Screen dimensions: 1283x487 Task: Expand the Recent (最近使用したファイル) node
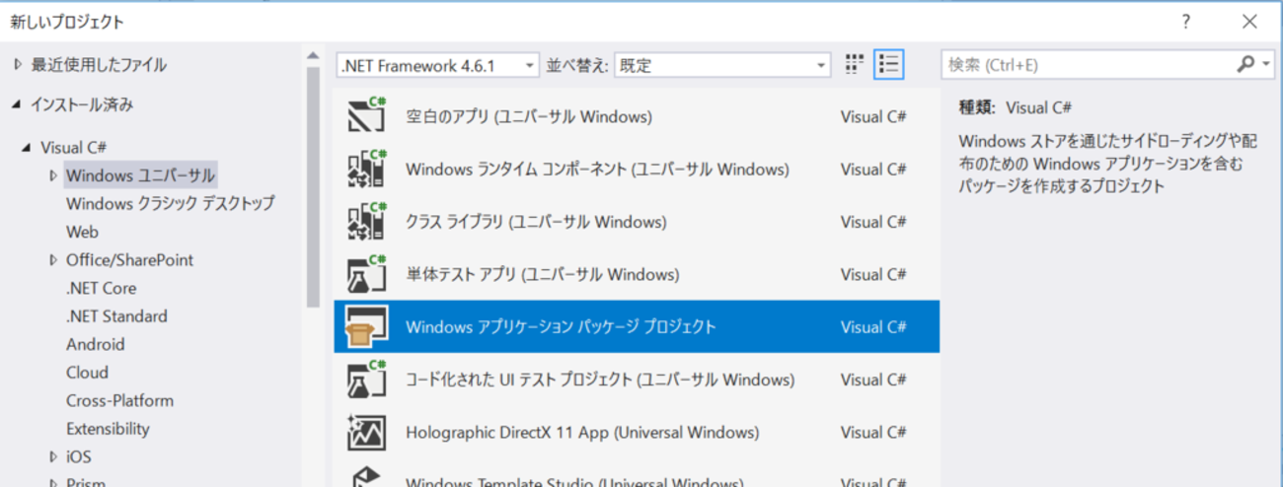(x=17, y=65)
